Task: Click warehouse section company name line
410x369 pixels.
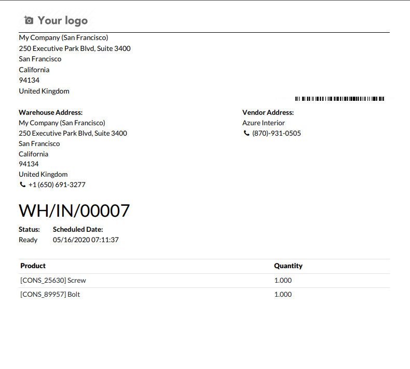Action: [x=62, y=123]
